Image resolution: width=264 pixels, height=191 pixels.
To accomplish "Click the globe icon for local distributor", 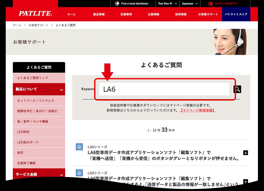I will coord(117,3).
